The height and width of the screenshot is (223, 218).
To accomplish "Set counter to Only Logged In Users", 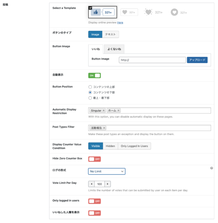I will (134, 146).
